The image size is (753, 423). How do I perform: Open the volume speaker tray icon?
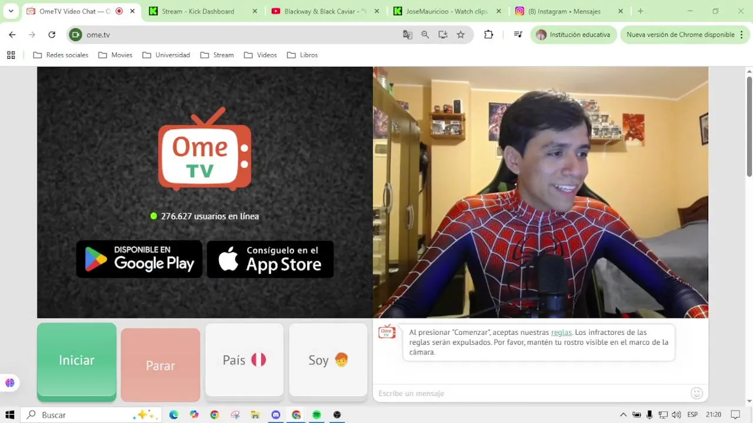(677, 415)
